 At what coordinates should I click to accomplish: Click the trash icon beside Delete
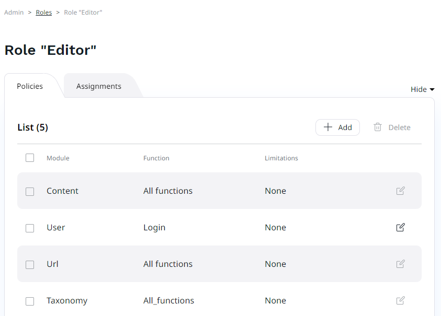(378, 127)
